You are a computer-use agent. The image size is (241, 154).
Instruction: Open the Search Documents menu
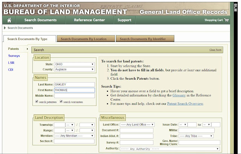pos(40,20)
